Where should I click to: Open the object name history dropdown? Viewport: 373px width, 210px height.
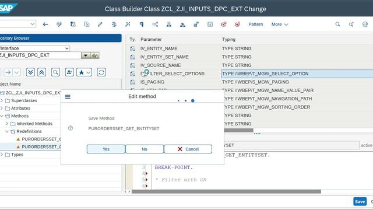[86, 55]
